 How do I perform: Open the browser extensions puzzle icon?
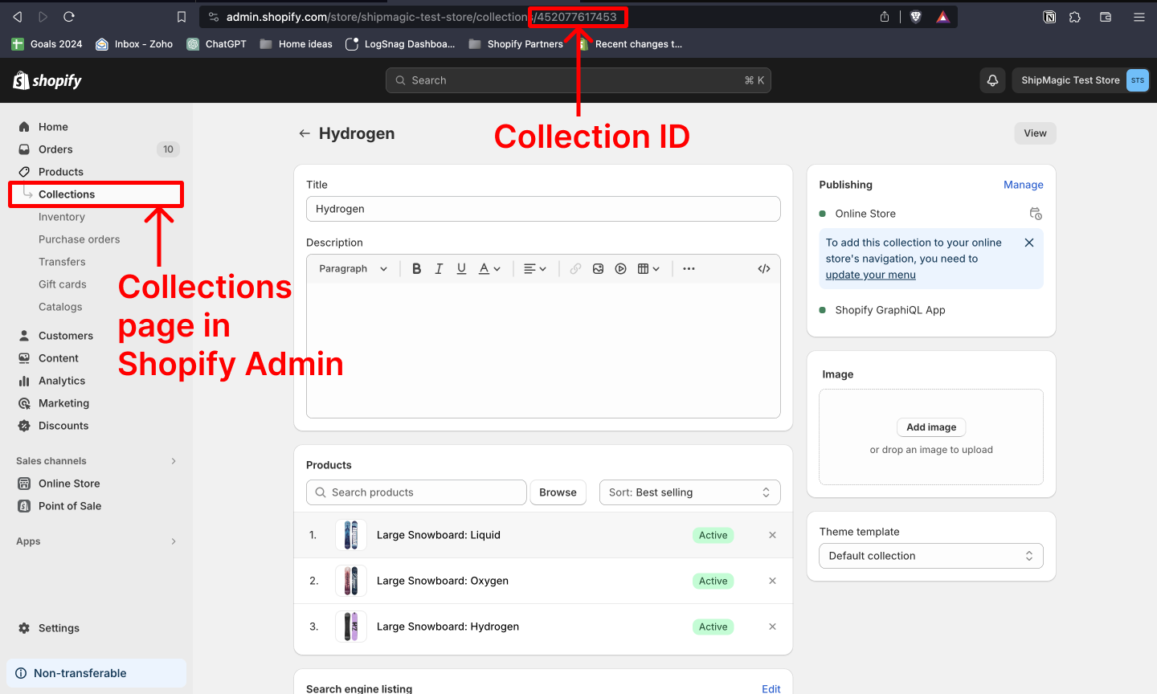(1075, 17)
